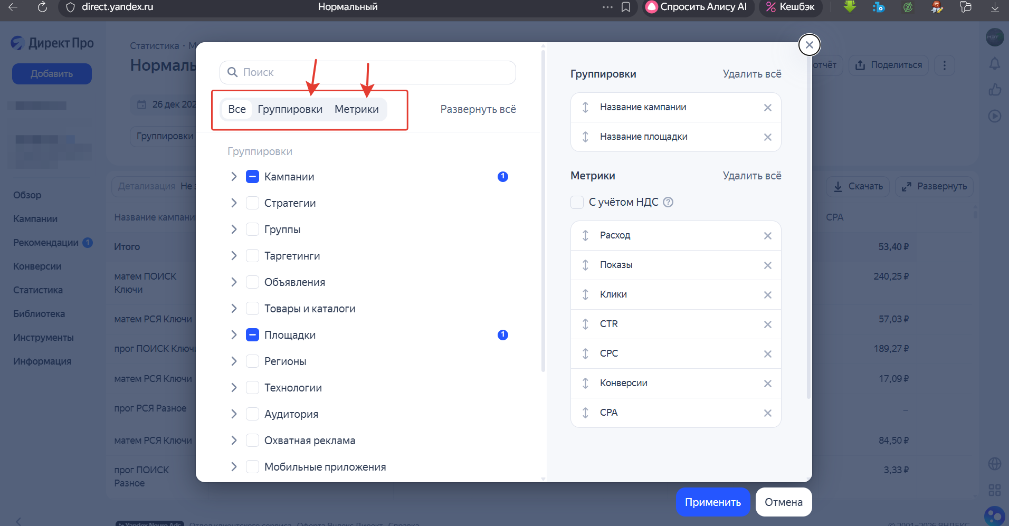Viewport: 1009px width, 526px height.
Task: Switch to the Метрики tab
Action: pyautogui.click(x=356, y=109)
